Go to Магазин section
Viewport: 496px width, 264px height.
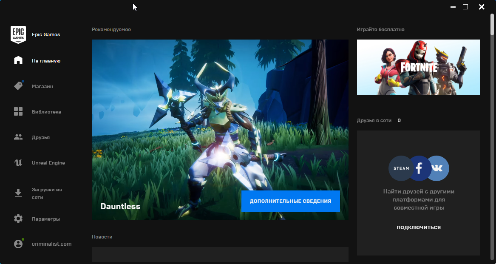(43, 86)
